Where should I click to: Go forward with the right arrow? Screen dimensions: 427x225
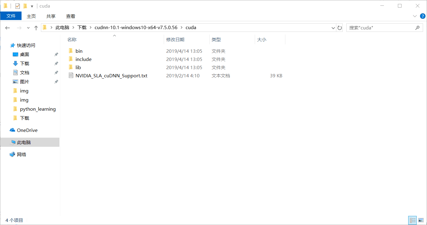point(19,28)
